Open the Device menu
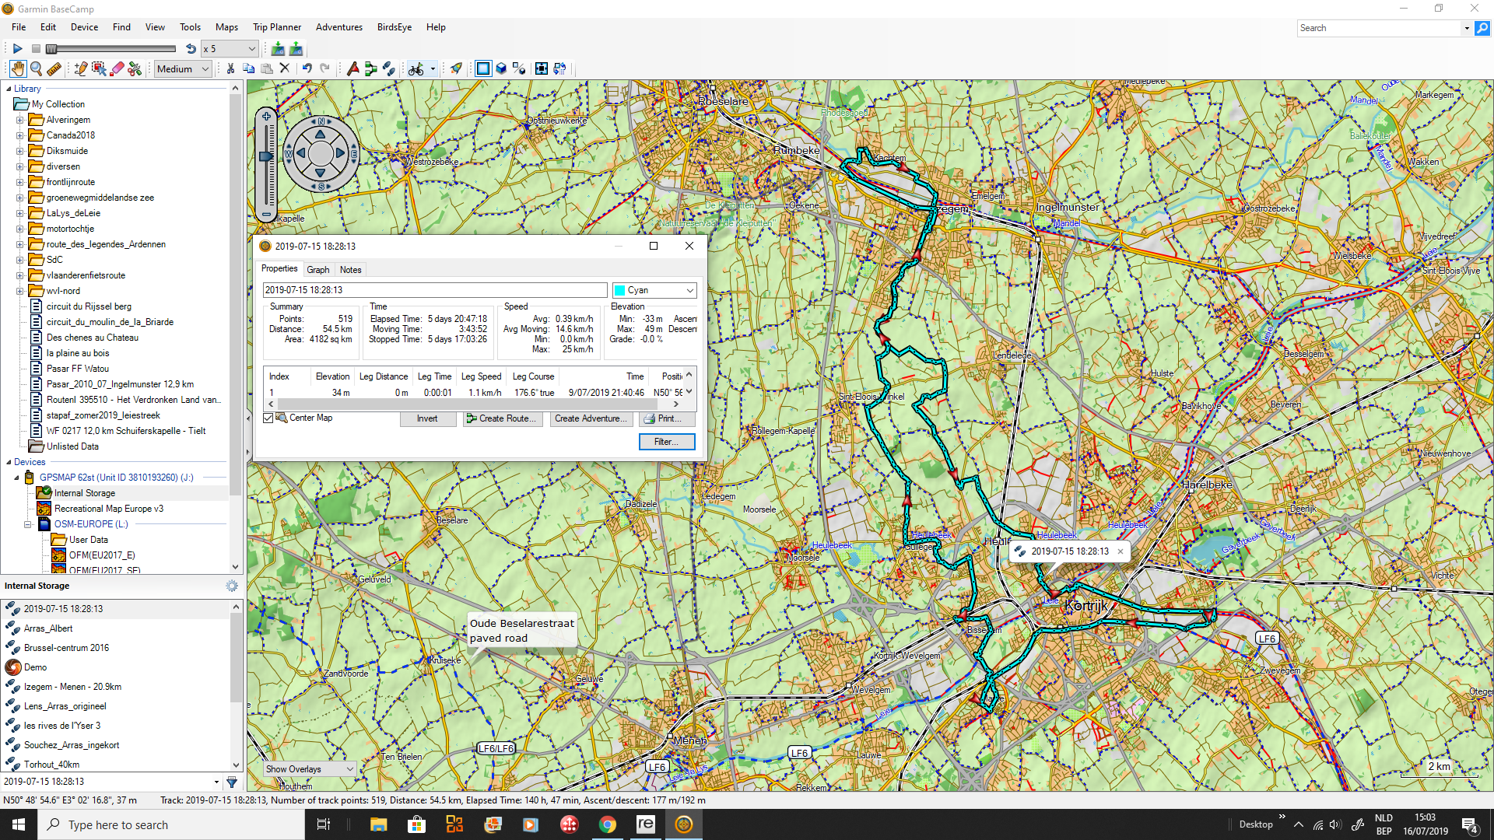Screen dimensions: 1494x840 coord(84,27)
